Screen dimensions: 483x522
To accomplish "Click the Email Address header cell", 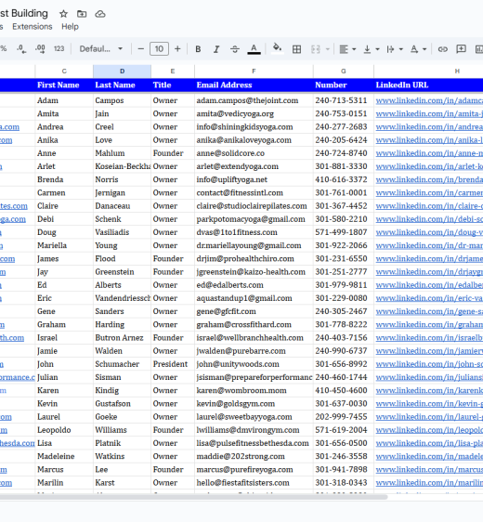I will 254,85.
